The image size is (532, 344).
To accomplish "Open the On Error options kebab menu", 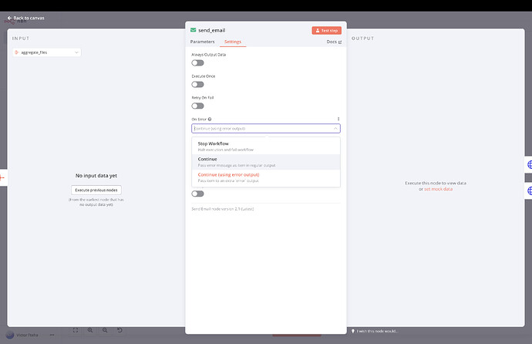I will tap(338, 119).
